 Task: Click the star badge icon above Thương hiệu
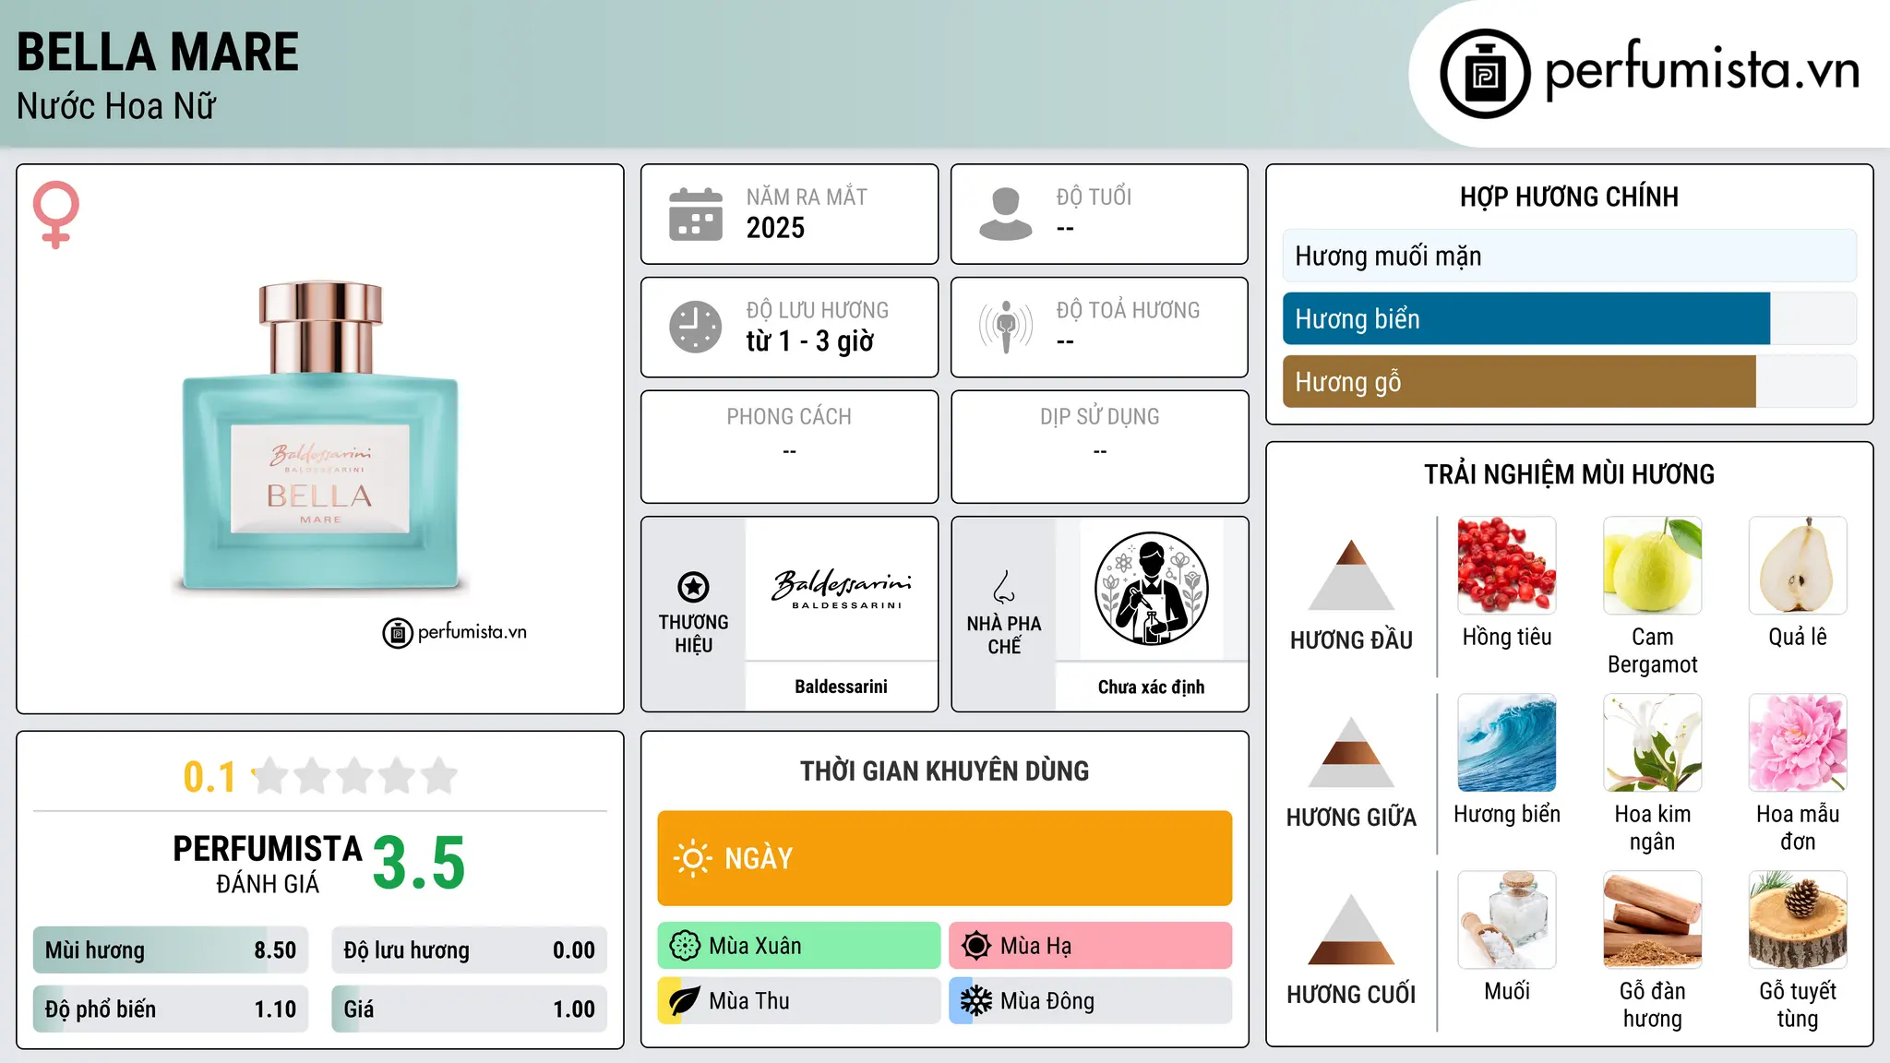[693, 587]
